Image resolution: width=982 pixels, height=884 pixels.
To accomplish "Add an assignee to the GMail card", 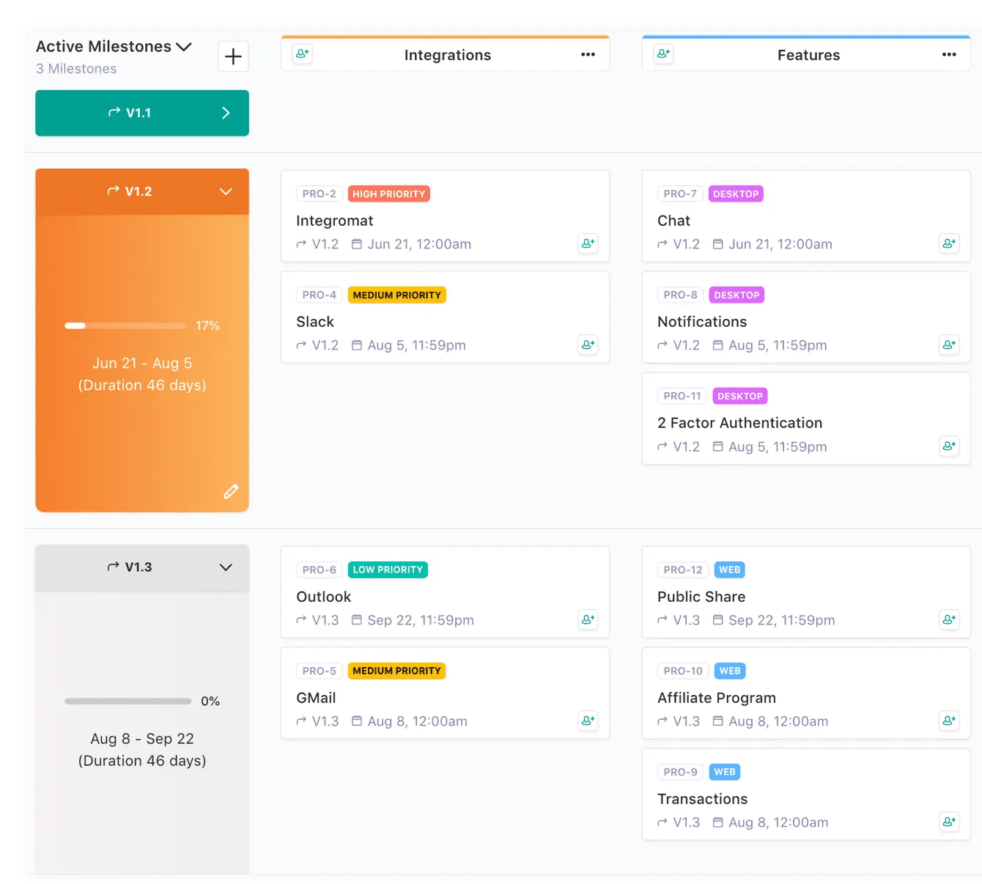I will [588, 721].
